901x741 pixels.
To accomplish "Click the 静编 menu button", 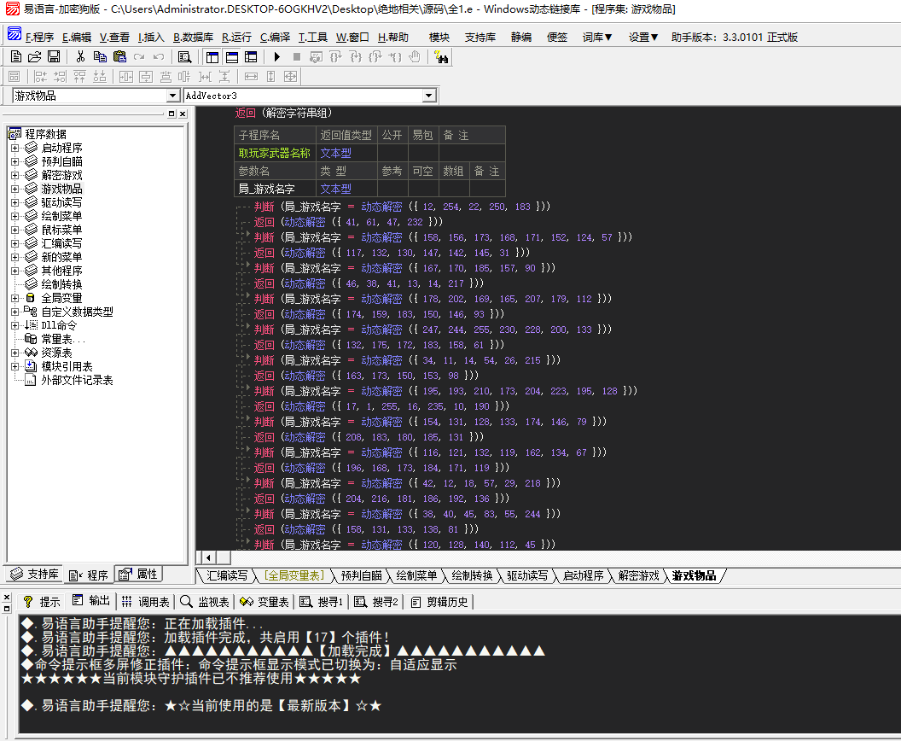I will pos(521,38).
